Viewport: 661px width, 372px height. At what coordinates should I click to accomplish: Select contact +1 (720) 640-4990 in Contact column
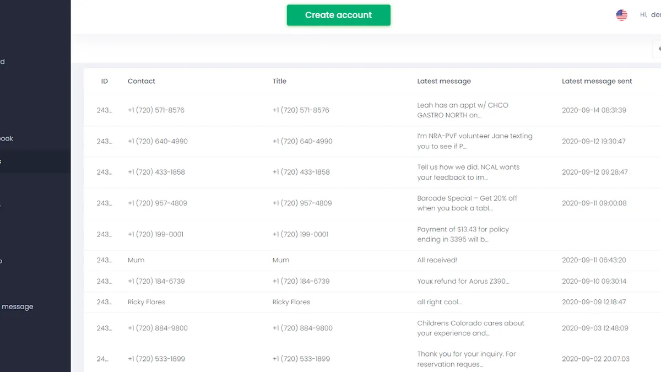pyautogui.click(x=158, y=141)
